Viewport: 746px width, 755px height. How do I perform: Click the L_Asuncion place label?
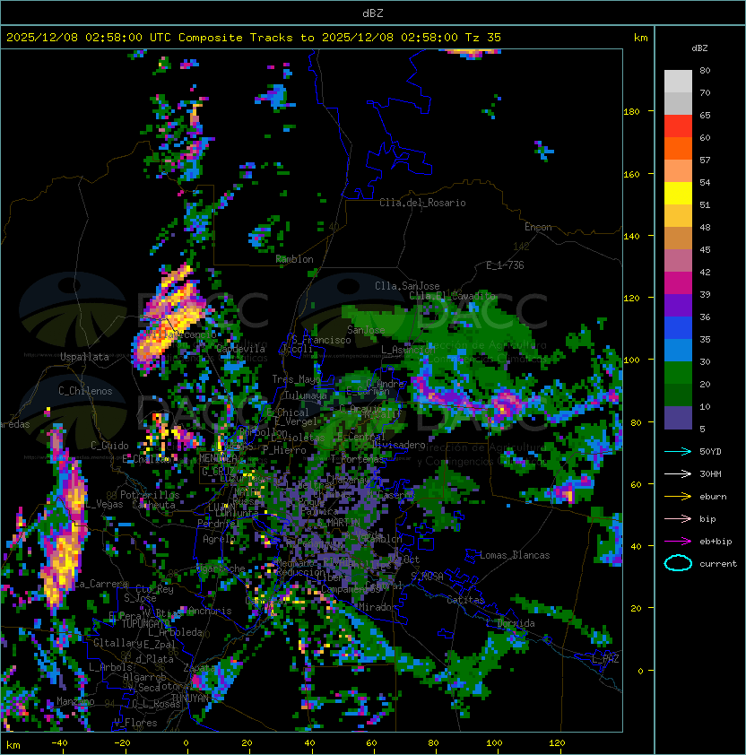(408, 350)
